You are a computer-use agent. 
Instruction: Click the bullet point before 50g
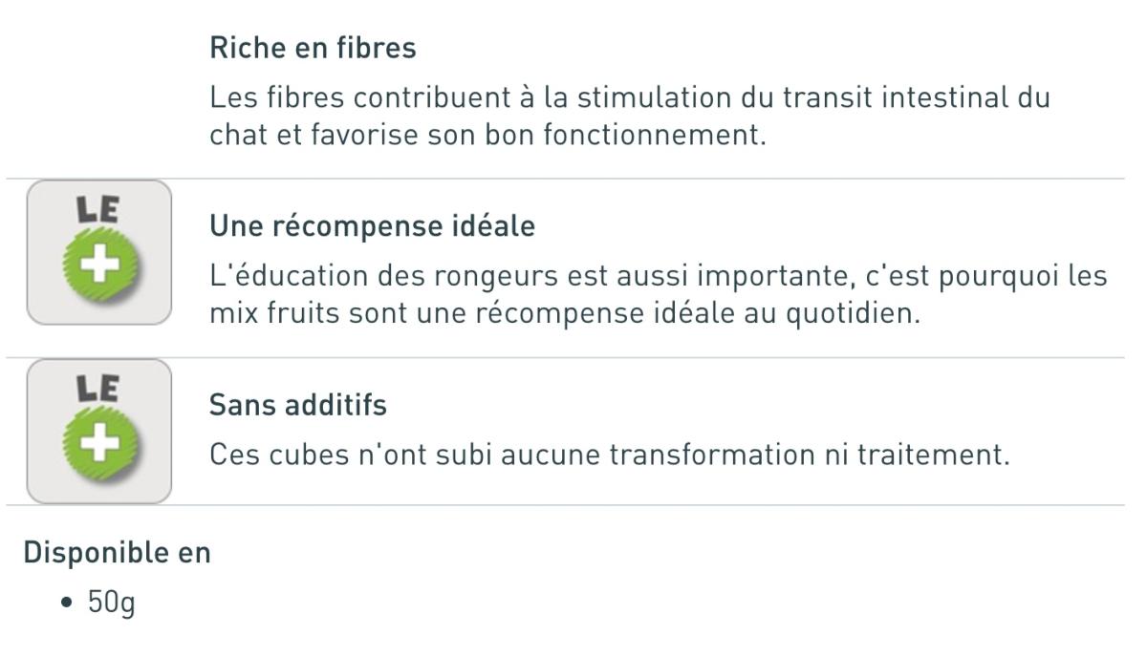pyautogui.click(x=66, y=604)
